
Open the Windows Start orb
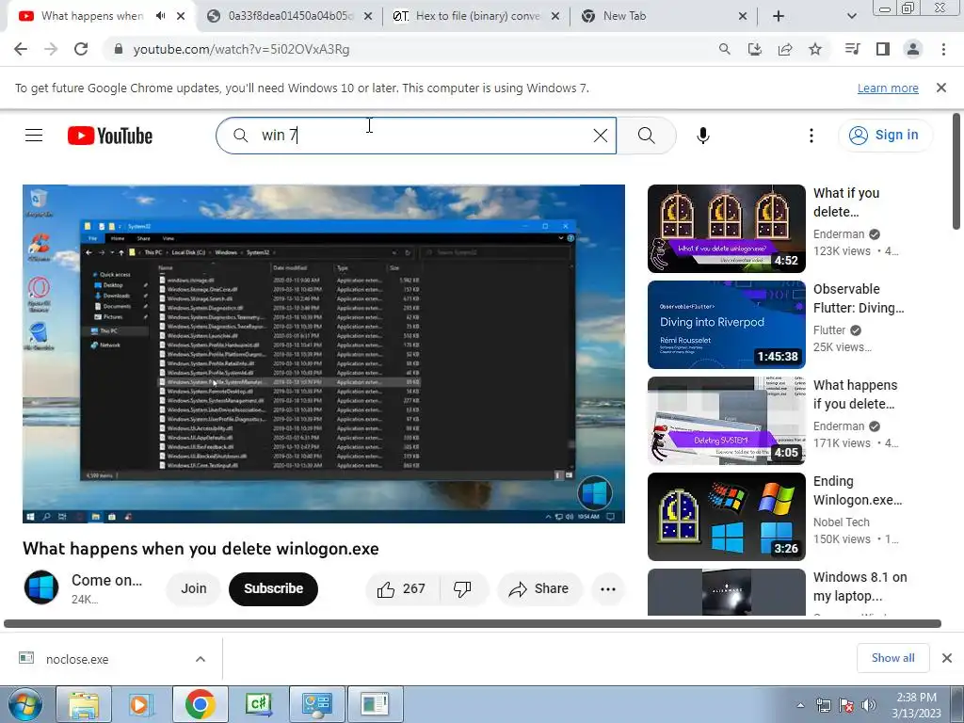(x=25, y=704)
